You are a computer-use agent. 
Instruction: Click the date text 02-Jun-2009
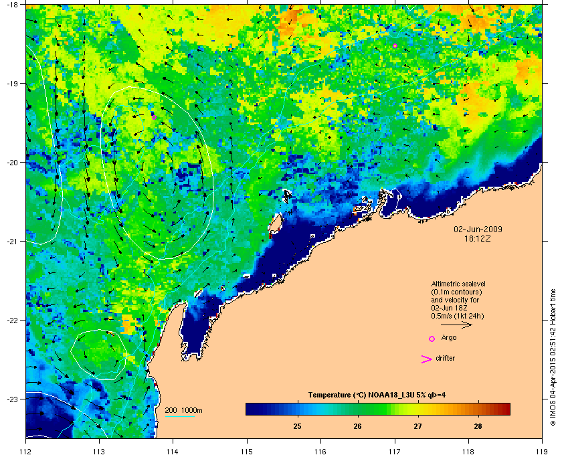[x=478, y=230]
